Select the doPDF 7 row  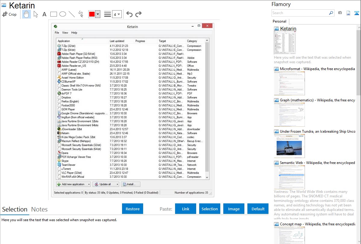pyautogui.click(x=130, y=93)
